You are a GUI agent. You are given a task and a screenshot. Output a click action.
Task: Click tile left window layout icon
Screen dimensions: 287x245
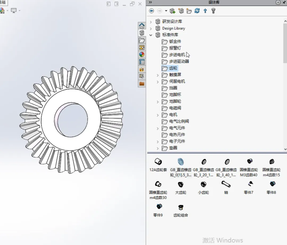[x=108, y=4]
